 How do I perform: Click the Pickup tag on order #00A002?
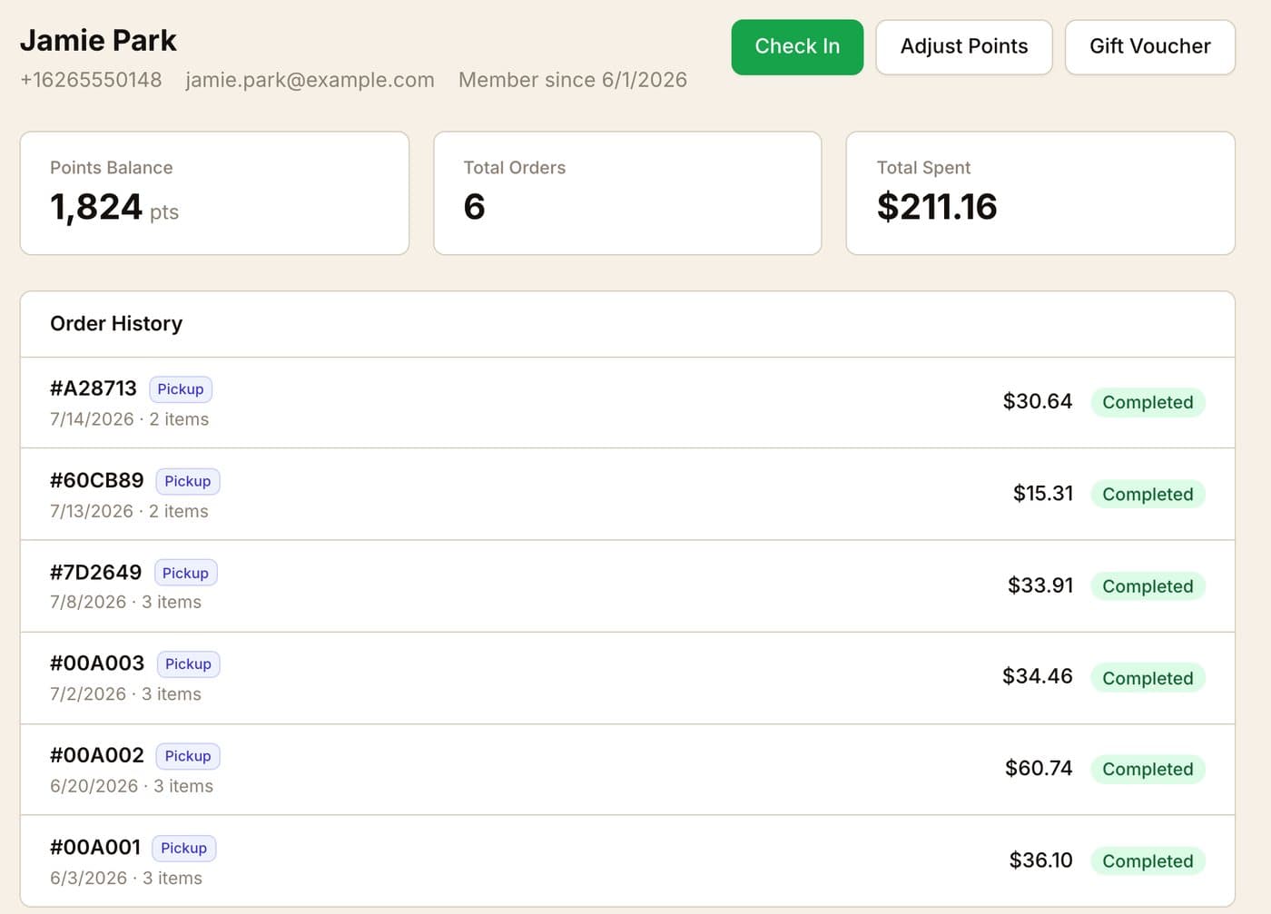click(x=188, y=756)
